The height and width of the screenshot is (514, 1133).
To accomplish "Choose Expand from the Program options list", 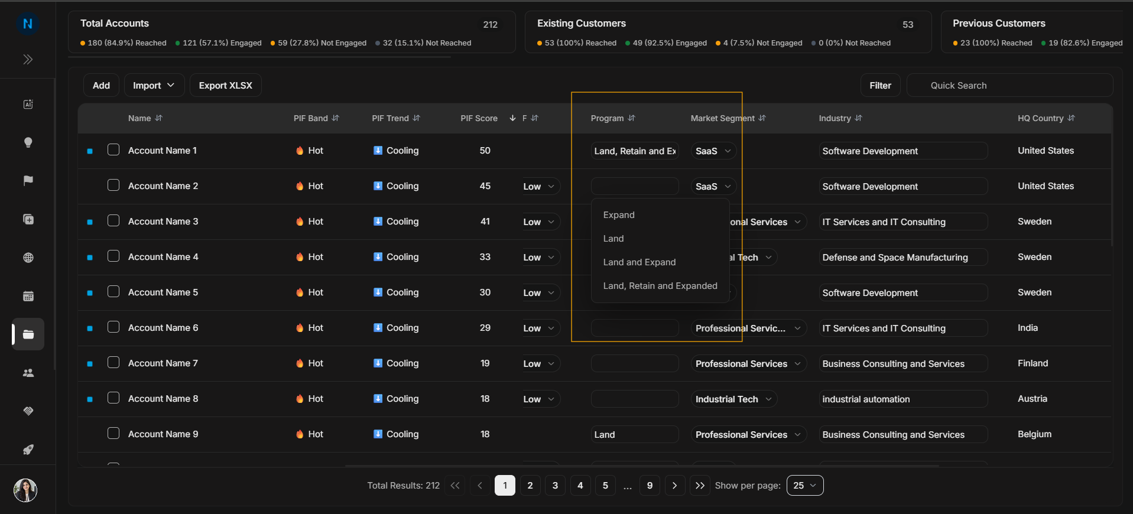I will (x=619, y=215).
